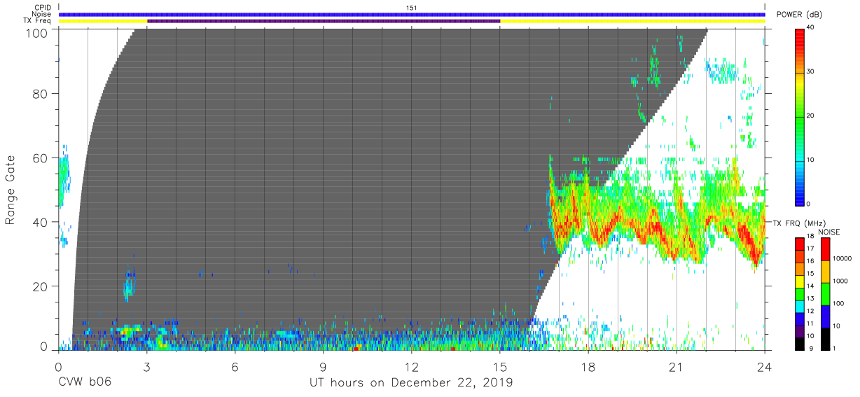Click the TX Freq label at top left
This screenshot has width=860, height=397.
(x=37, y=21)
